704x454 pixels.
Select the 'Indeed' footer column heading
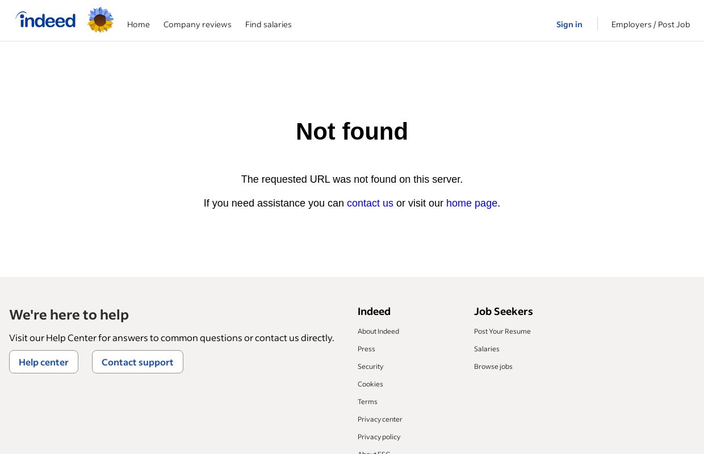[374, 312]
